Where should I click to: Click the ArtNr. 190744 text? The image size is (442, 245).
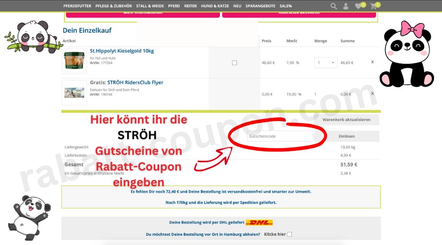tap(101, 95)
